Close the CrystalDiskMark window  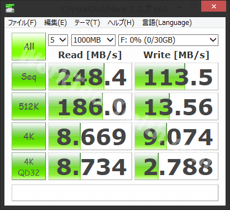(213, 6)
